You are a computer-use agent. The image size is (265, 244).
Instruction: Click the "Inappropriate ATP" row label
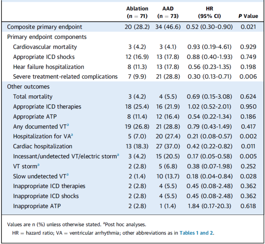36,206
